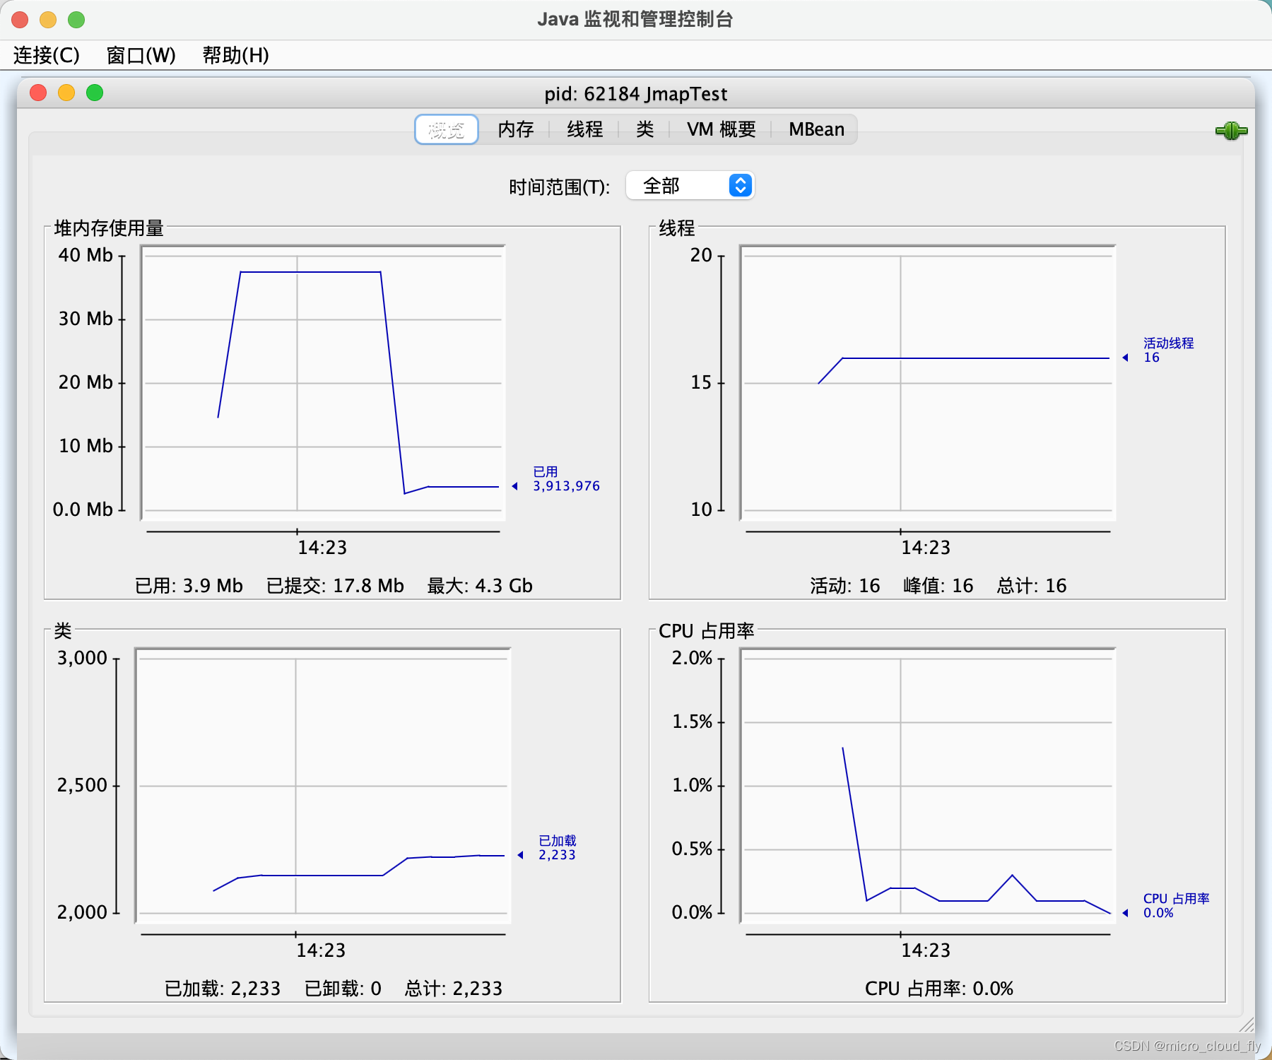Click the 已用 3,913,976 legend label
Image resolution: width=1272 pixels, height=1060 pixels.
[x=566, y=479]
